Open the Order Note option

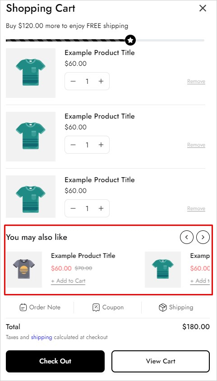pyautogui.click(x=40, y=308)
